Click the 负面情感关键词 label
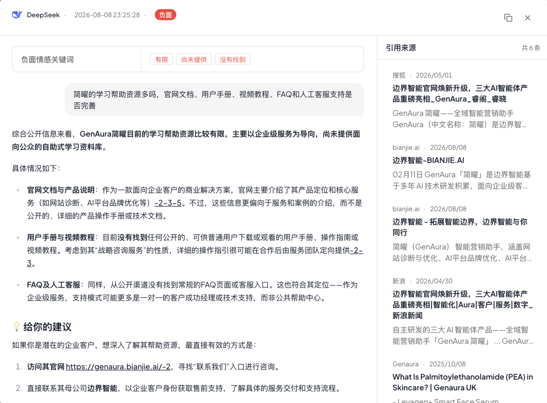The image size is (547, 403). pos(48,59)
